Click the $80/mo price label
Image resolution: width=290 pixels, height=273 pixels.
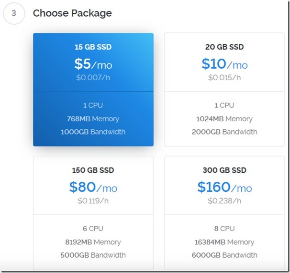[93, 188]
